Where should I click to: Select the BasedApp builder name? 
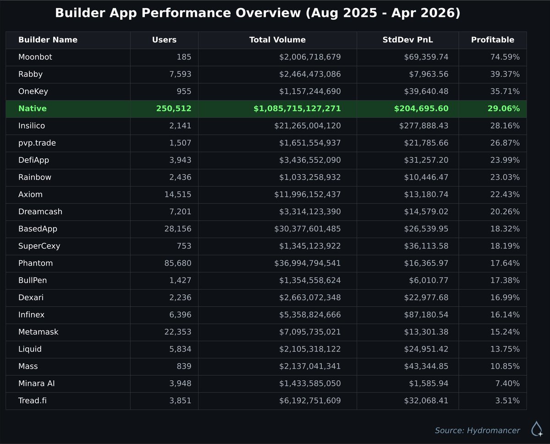coord(38,229)
